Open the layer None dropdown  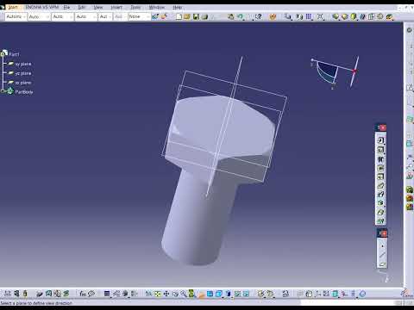[x=139, y=16]
